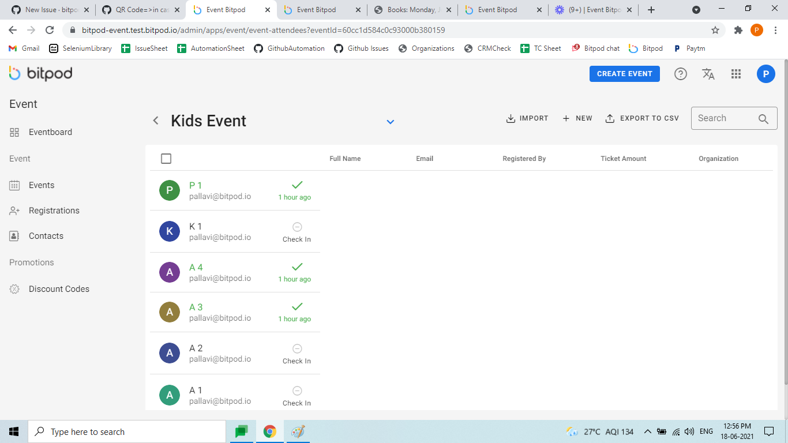Open the Chrome extensions puzzle icon
The width and height of the screenshot is (788, 443).
point(738,30)
